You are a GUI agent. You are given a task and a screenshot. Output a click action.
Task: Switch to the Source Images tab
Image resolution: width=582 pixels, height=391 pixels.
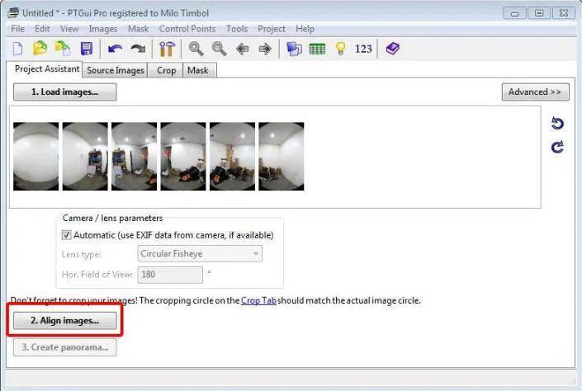click(116, 71)
